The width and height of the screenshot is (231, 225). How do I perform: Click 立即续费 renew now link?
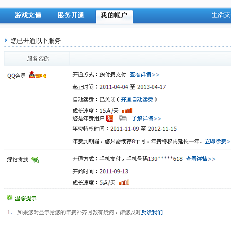click(218, 141)
